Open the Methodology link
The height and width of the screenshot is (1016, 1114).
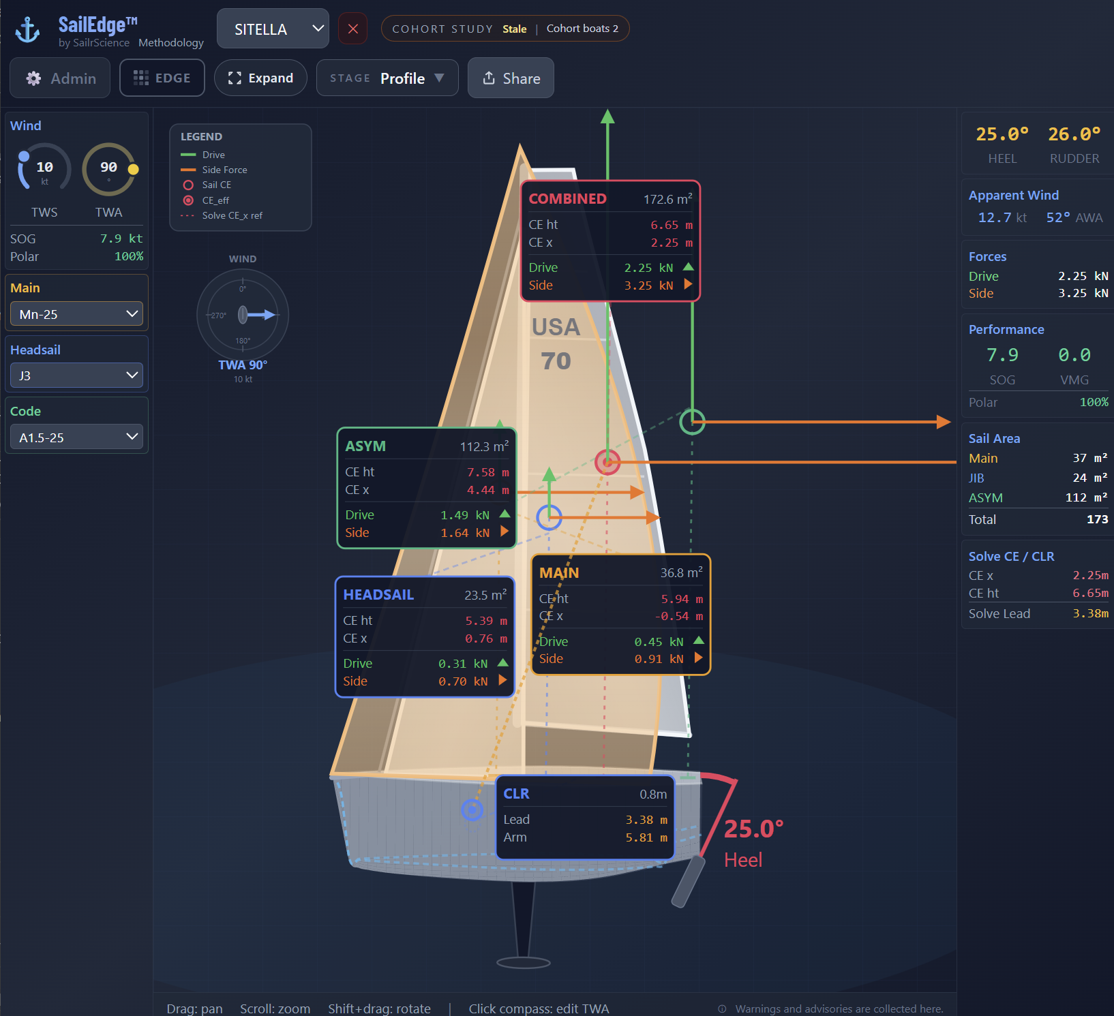[171, 42]
